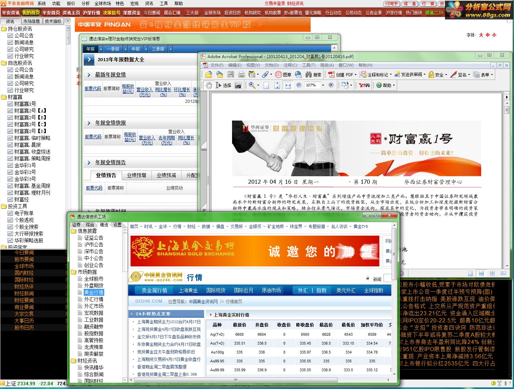Open 视图(V) menu in Acrobat
Image resolution: width=514 pixels, height=389 pixels.
(253, 65)
